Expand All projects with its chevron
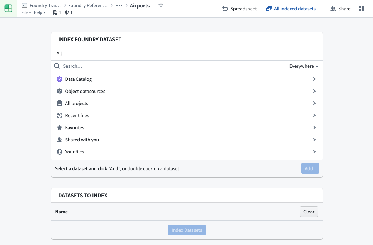The image size is (373, 245). [314, 103]
